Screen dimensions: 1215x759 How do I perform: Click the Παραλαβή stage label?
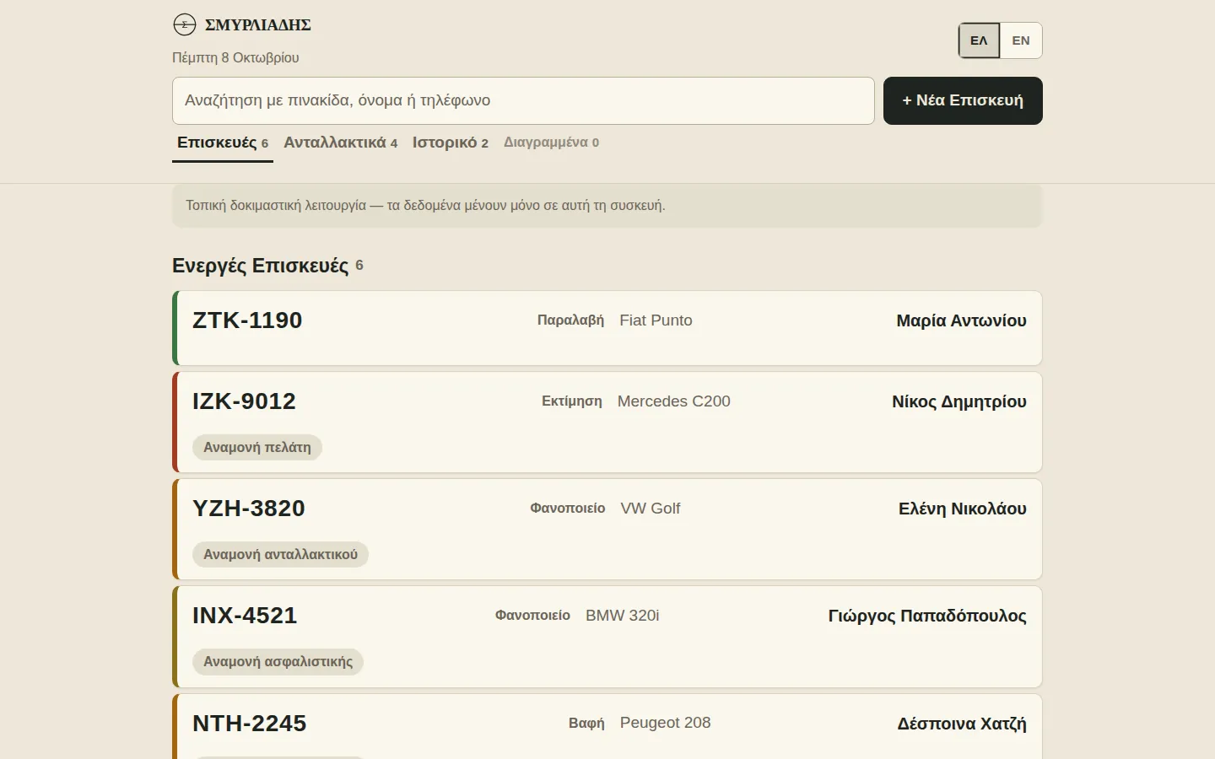pos(570,320)
